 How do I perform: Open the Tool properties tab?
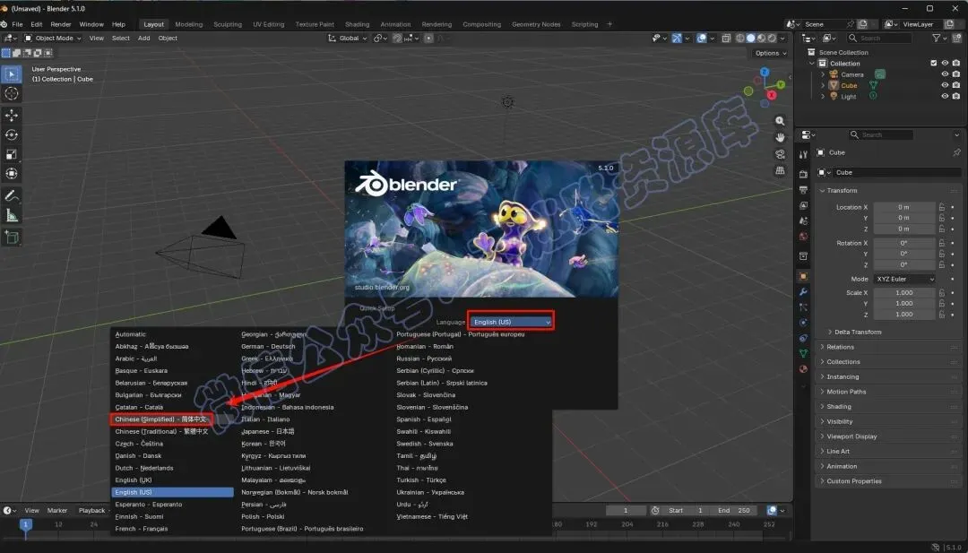coord(803,154)
